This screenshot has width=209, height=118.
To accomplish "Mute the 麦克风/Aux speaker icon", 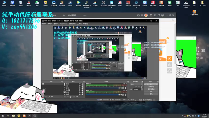I will tap(122, 95).
